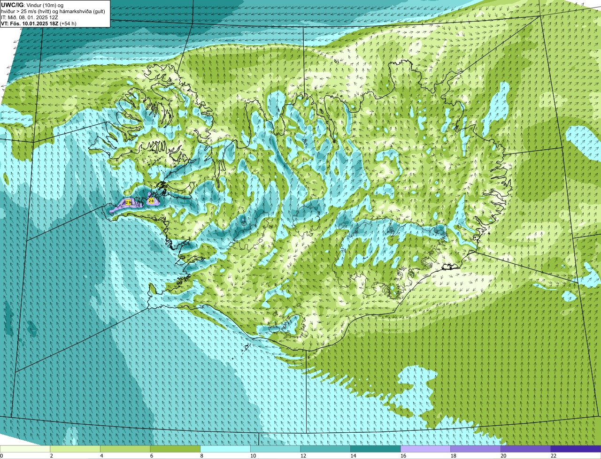
Task: Select the dark teal 14–16 legend swatch
Action: point(376,449)
